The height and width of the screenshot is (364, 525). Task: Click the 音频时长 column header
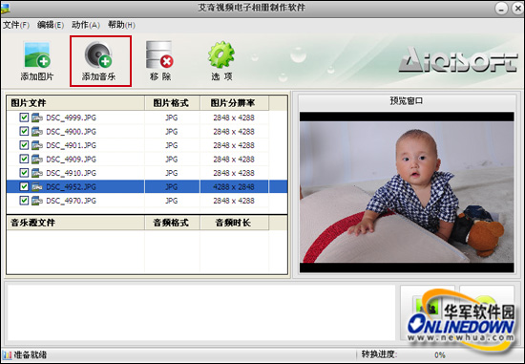(234, 223)
